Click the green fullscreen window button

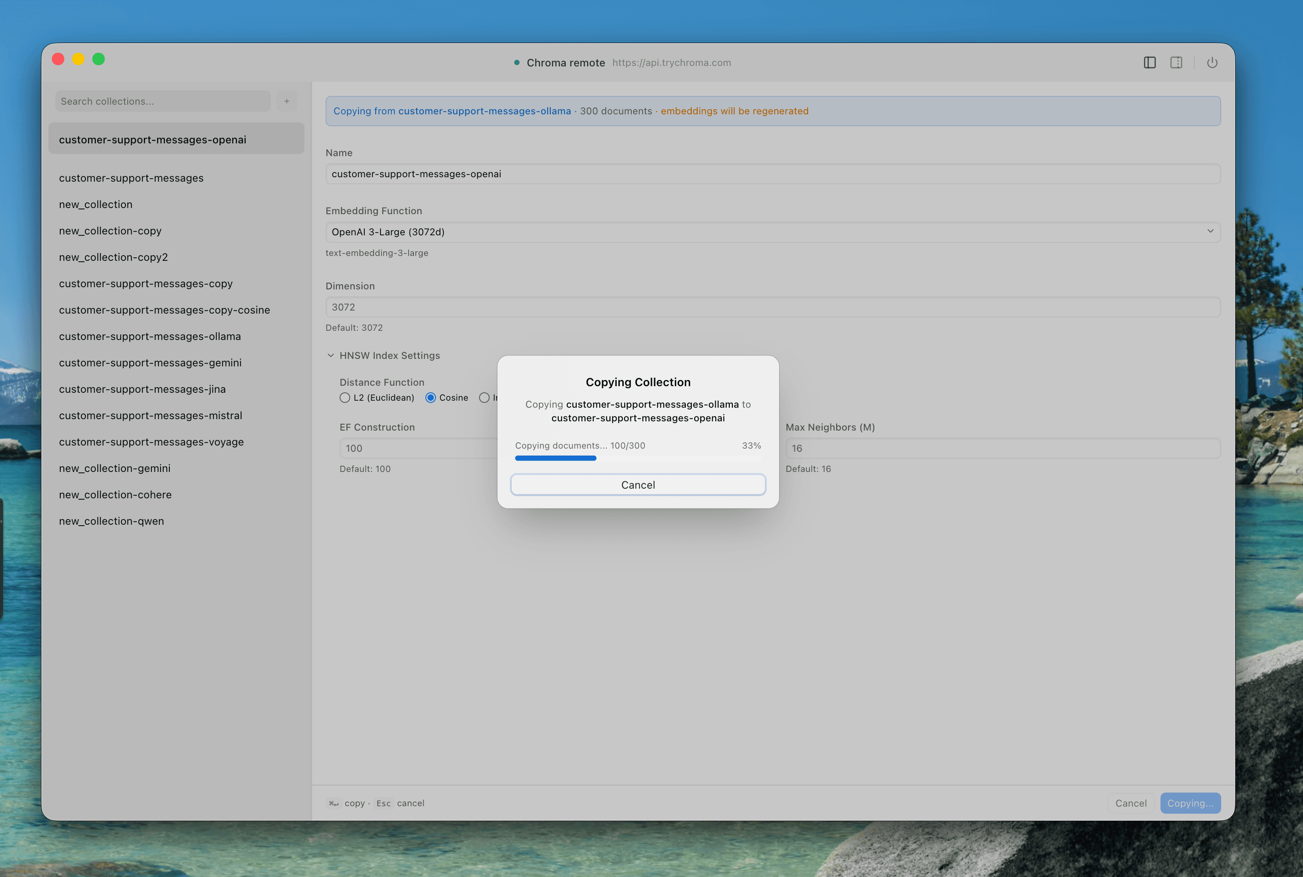point(99,59)
